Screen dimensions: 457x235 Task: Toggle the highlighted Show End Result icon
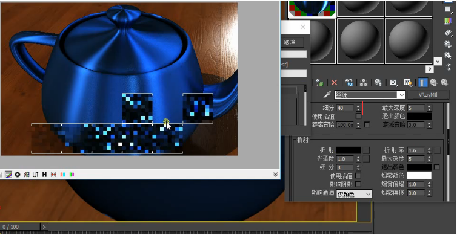422,83
